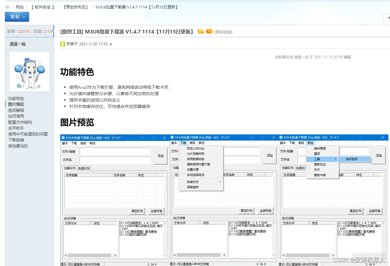Image resolution: width=390 pixels, height=266 pixels.
Task: Toggle 强制使用内置下载 in the open 下载 menu
Action: (201, 164)
